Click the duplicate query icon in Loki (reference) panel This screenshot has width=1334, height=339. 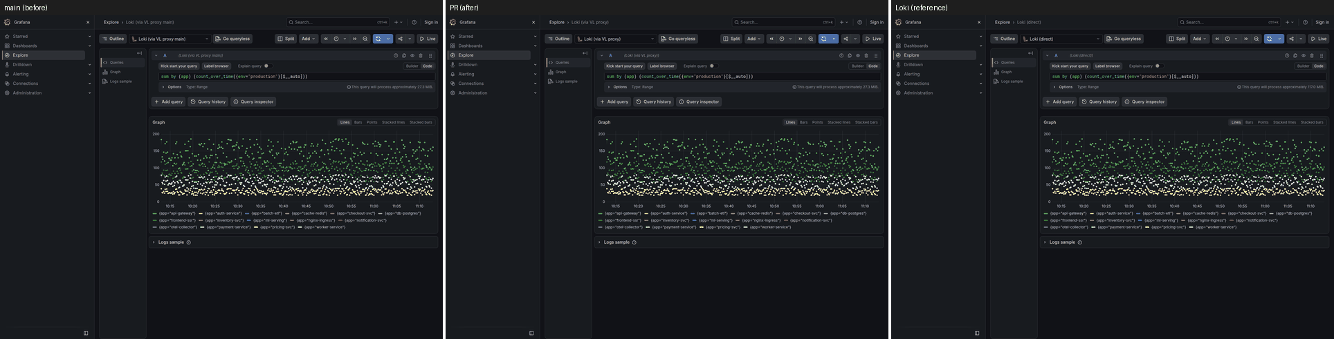pyautogui.click(x=1295, y=55)
